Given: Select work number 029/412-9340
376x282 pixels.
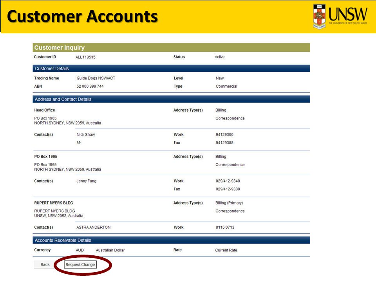Looking at the screenshot, I should (228, 181).
